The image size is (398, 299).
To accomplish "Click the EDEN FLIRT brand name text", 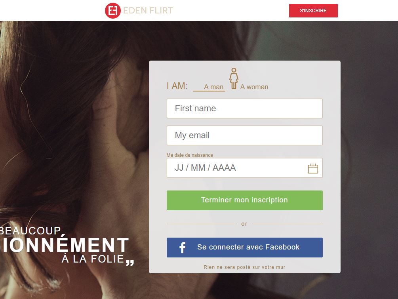I will [148, 11].
